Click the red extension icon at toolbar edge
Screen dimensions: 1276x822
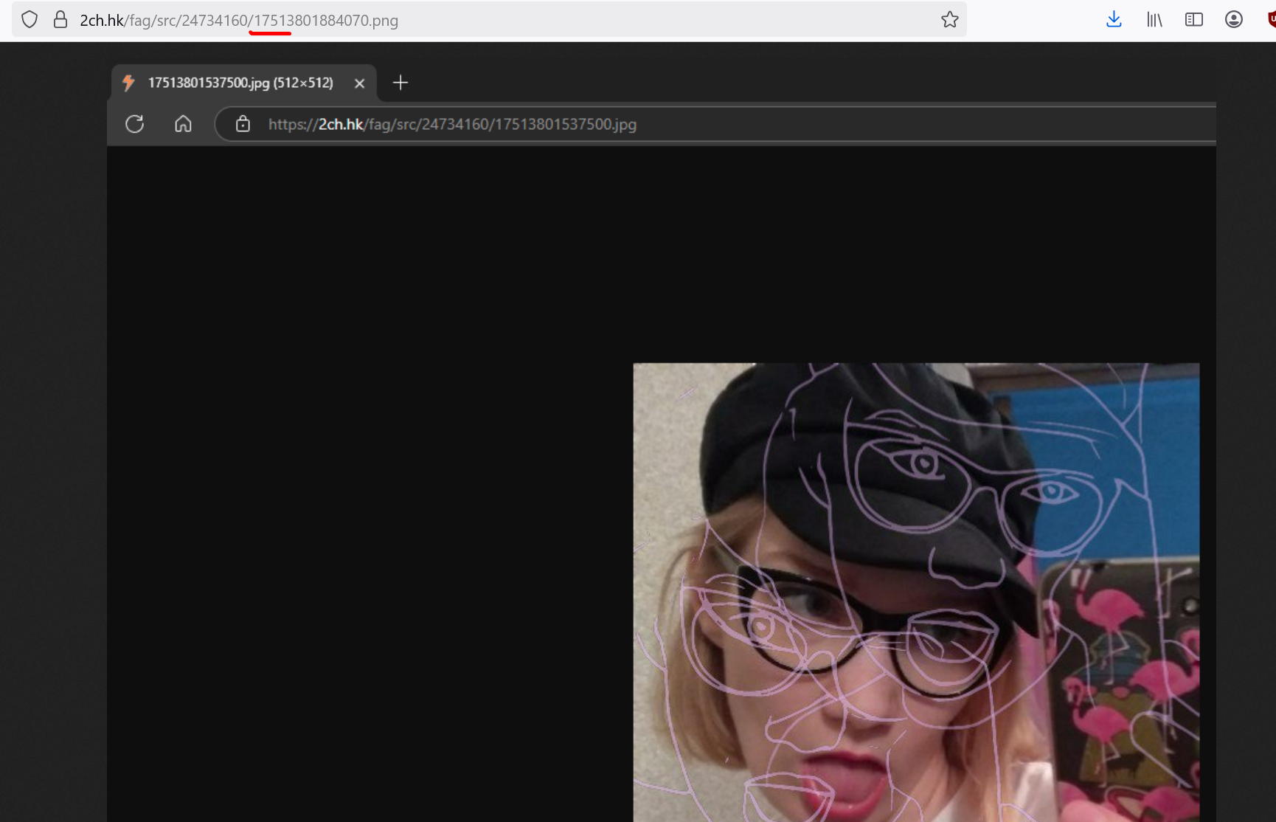[x=1271, y=20]
